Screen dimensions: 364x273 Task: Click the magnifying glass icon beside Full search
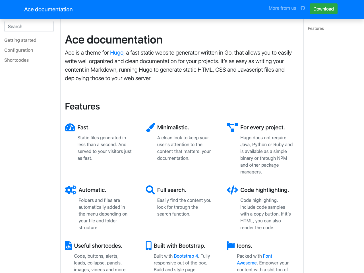[150, 190]
